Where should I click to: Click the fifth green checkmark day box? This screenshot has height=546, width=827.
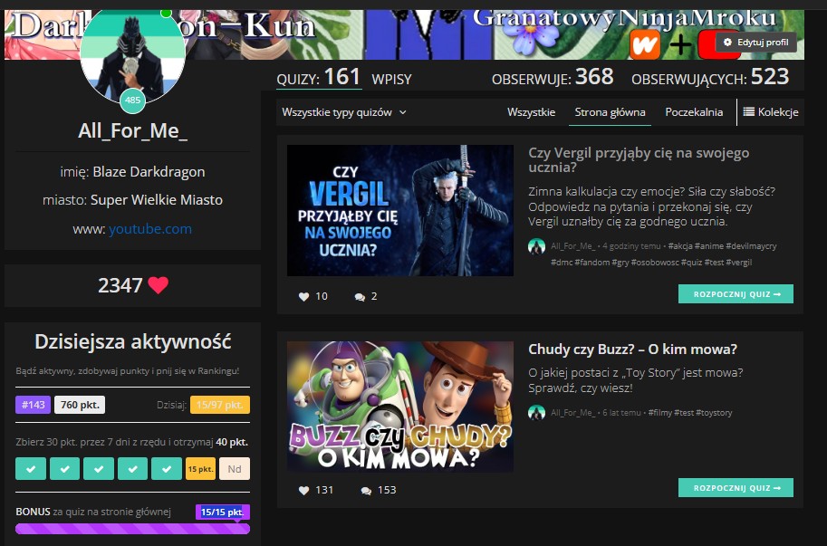(166, 468)
